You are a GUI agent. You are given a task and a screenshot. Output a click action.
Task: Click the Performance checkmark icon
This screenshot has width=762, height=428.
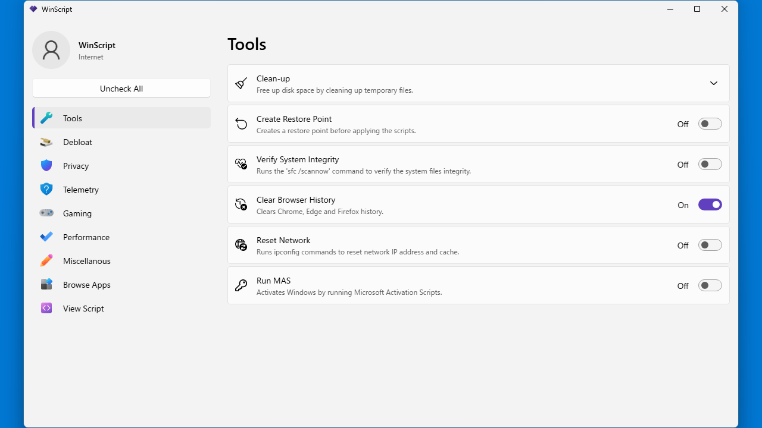coord(46,237)
